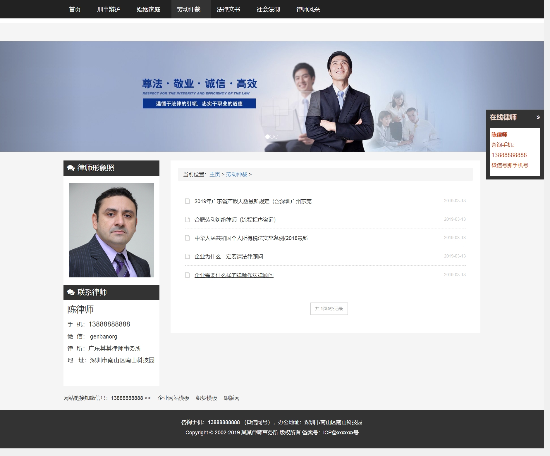This screenshot has height=456, width=550.
Task: Follow the 劳动仲裁 breadcrumb link
Action: [x=237, y=175]
